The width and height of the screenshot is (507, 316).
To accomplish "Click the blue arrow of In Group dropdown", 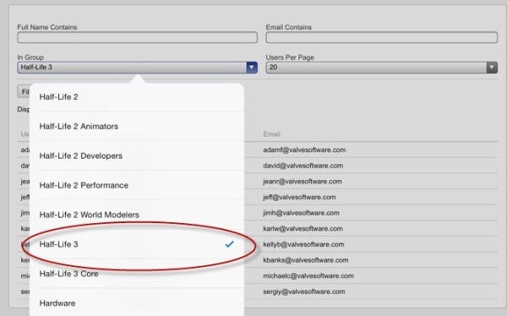I will [x=252, y=68].
